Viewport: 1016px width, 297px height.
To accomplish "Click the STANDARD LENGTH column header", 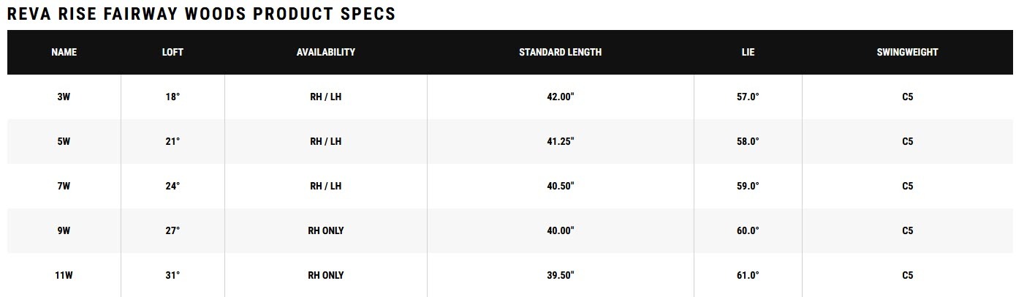I will 560,53.
